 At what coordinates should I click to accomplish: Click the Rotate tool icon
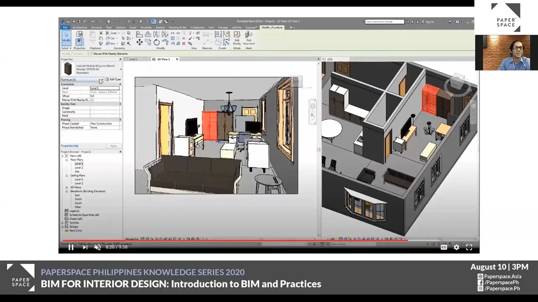click(x=156, y=43)
